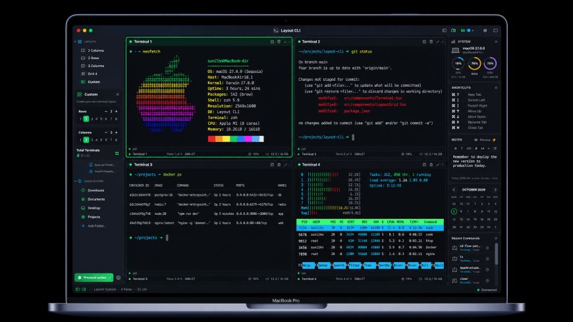Click the trash icon in Terminal 2 header
The image size is (573, 322).
coord(431,41)
